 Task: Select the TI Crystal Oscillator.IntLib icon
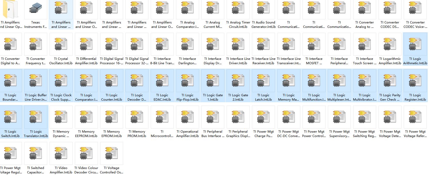[61, 44]
